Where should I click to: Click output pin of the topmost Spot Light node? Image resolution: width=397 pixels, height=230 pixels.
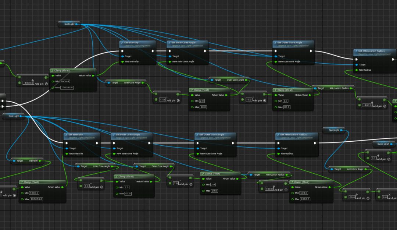tap(76, 24)
